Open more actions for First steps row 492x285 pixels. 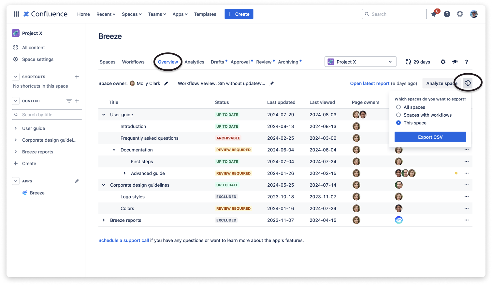(x=467, y=162)
